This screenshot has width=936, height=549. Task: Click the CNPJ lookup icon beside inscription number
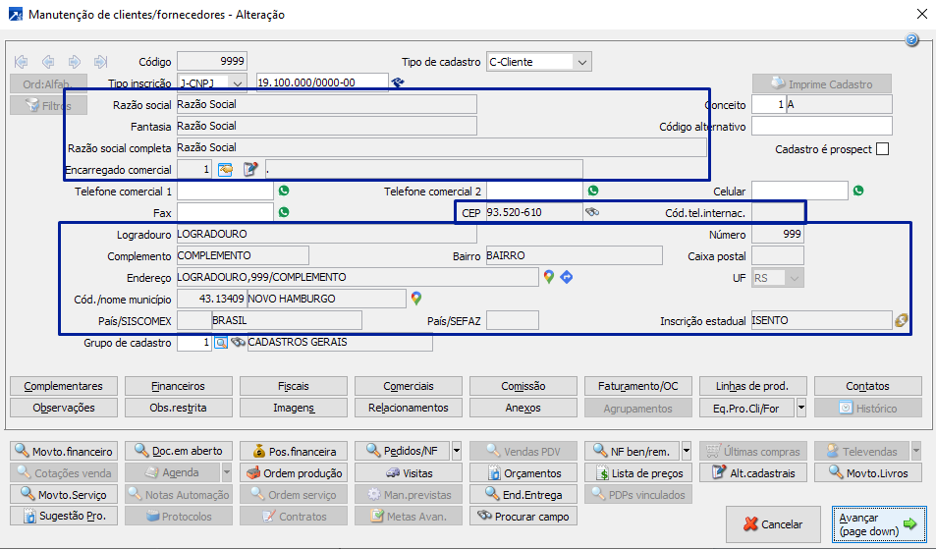coord(398,82)
